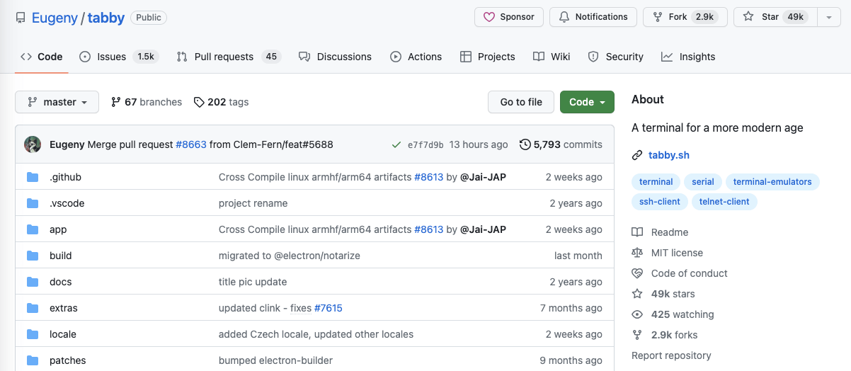Click the fork icon beside 2.9k forks
Viewport: 851px width, 371px height.
(x=637, y=335)
